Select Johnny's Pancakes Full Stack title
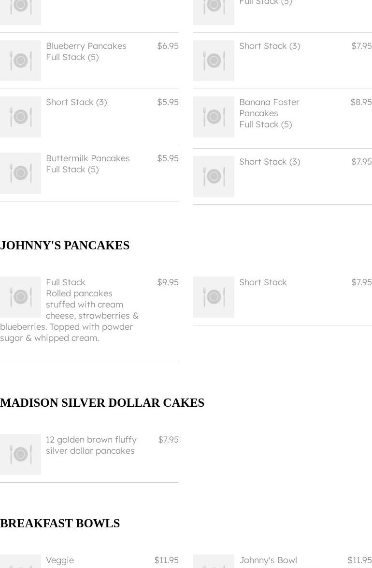The width and height of the screenshot is (372, 568). (65, 282)
